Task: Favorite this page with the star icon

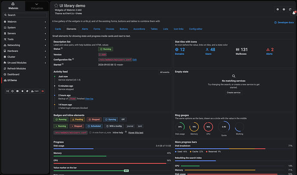Action: (x=56, y=6)
